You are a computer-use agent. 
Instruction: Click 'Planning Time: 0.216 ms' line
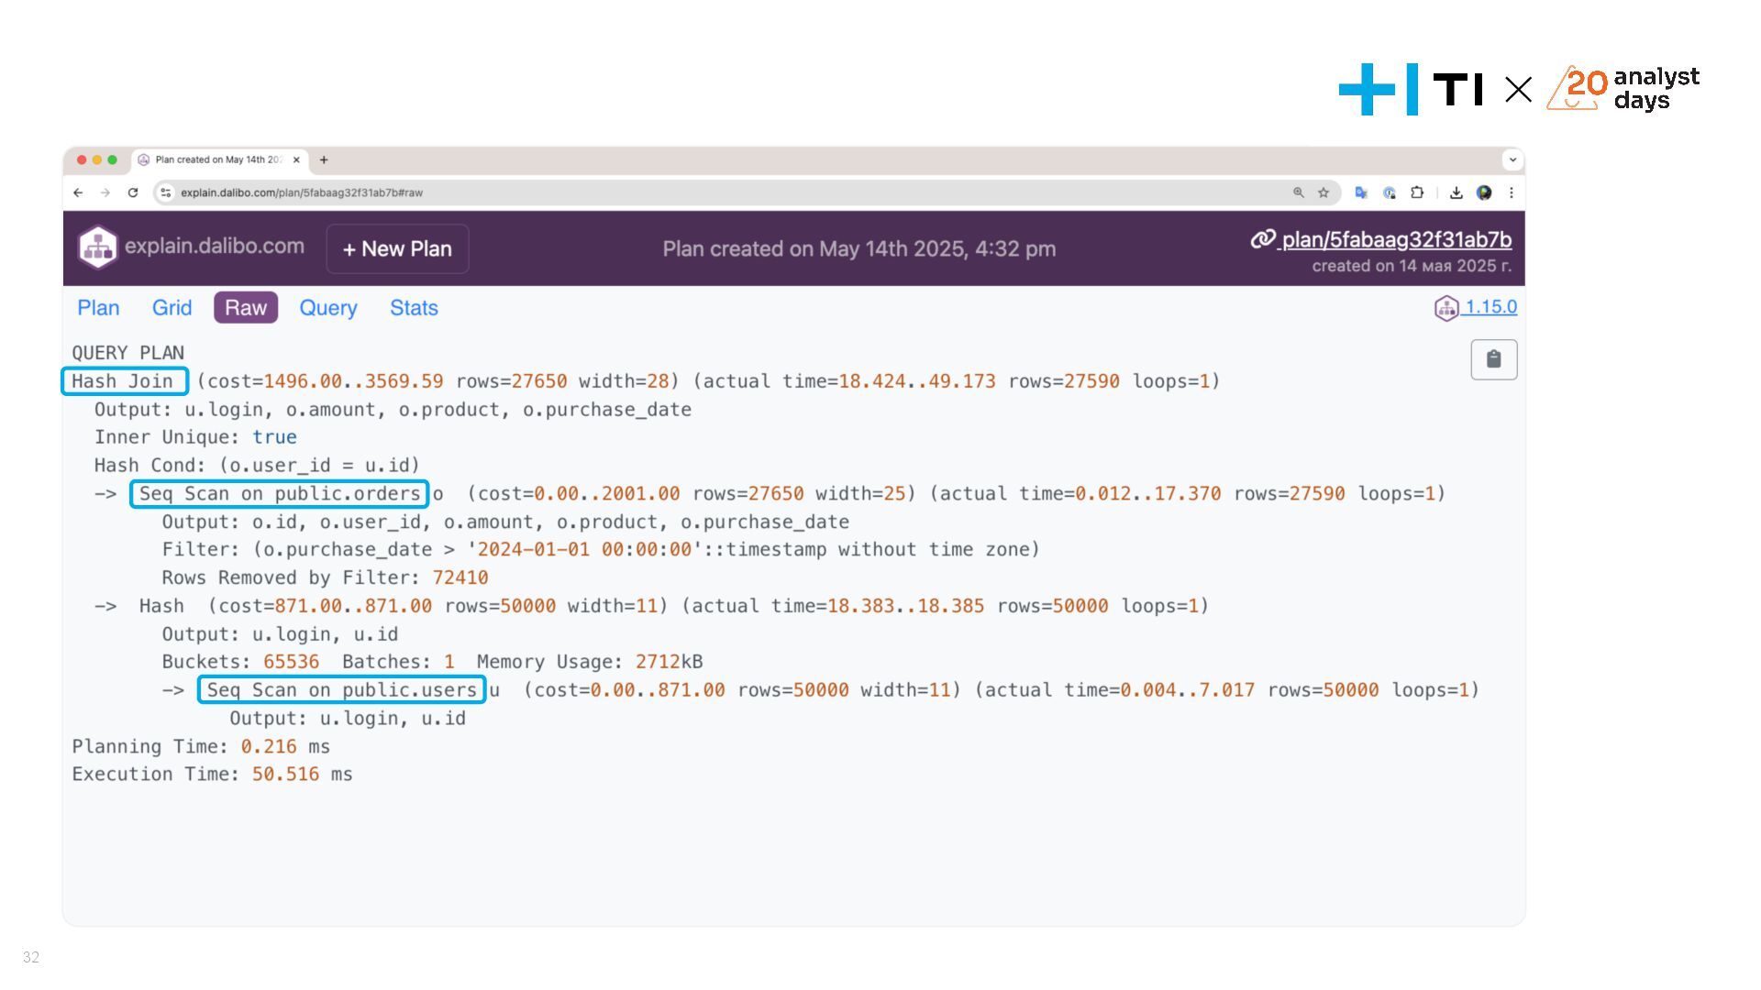pyautogui.click(x=201, y=747)
